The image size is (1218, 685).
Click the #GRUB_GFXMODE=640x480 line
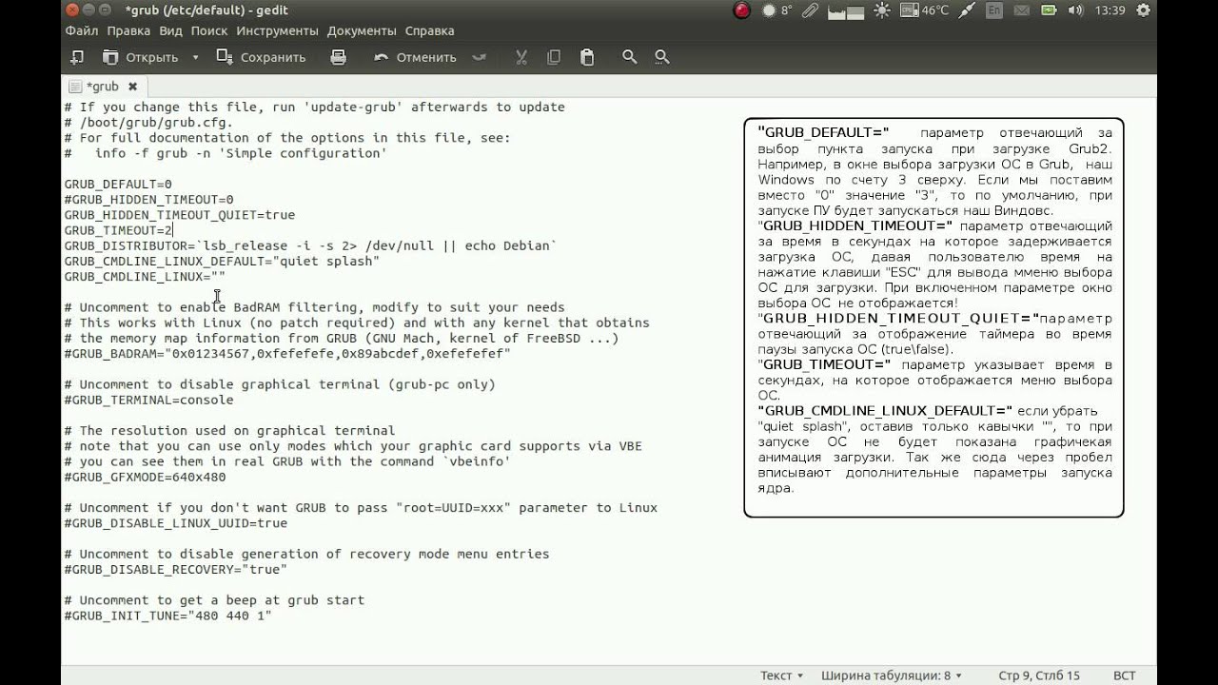[x=145, y=477]
